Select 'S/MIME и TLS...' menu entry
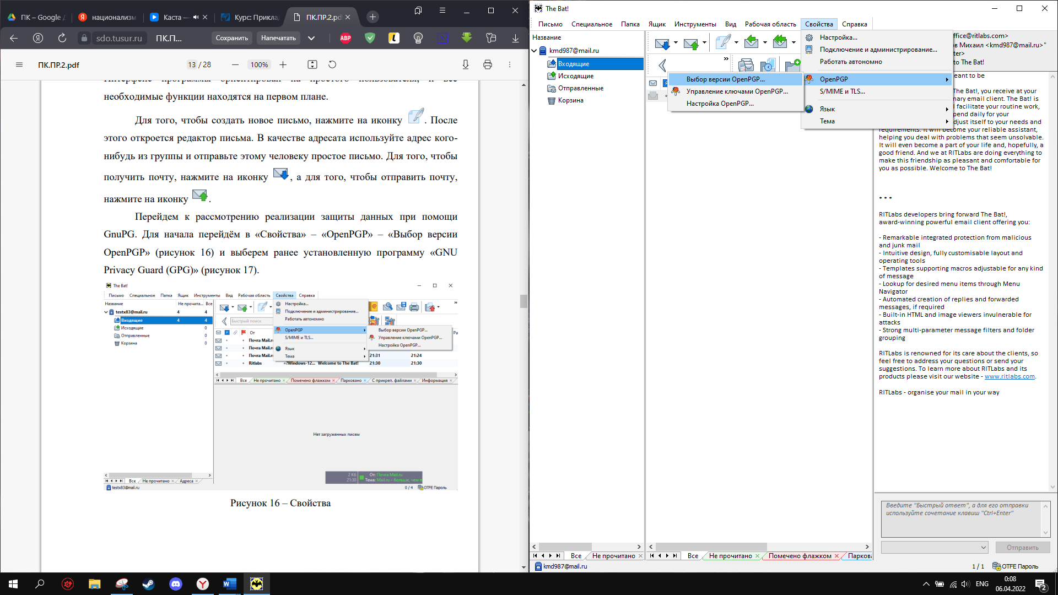This screenshot has width=1058, height=595. tap(877, 91)
